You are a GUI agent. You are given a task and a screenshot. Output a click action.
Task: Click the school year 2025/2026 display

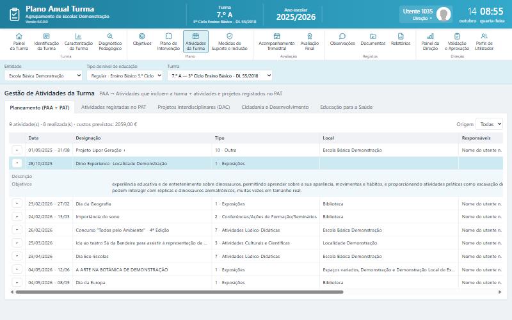[296, 14]
